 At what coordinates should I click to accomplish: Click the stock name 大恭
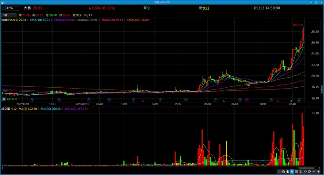point(27,8)
